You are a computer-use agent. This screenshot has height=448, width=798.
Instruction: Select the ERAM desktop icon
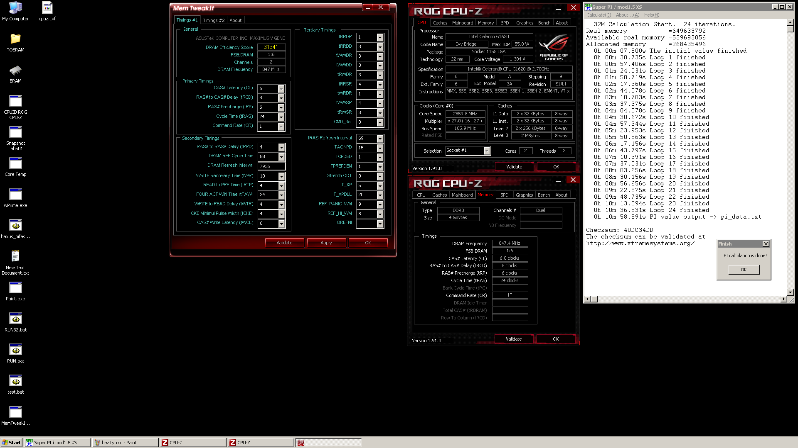click(x=15, y=73)
